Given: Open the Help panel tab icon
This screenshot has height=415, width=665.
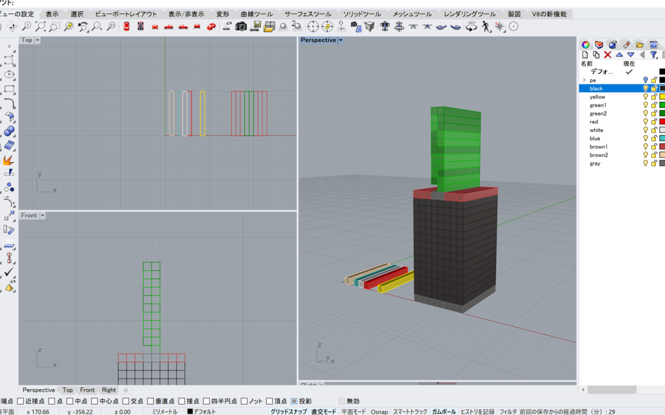Looking at the screenshot, I should (653, 45).
